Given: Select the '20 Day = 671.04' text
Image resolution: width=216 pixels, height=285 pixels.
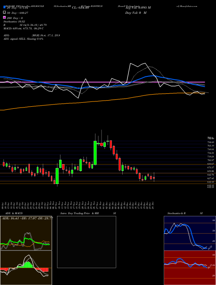Looking at the screenshot, I should tap(17, 8).
